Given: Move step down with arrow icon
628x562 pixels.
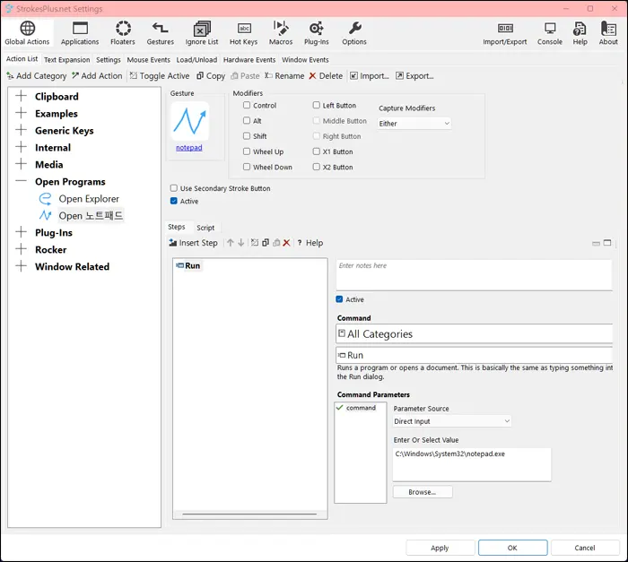Looking at the screenshot, I should coord(241,243).
